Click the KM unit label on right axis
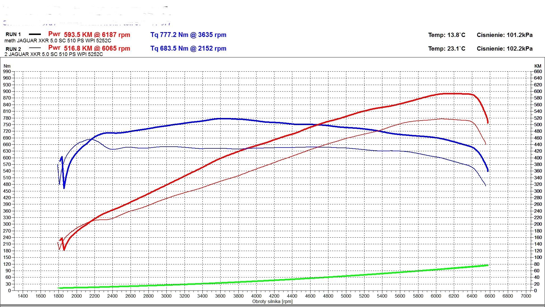545x307 pixels. click(538, 66)
